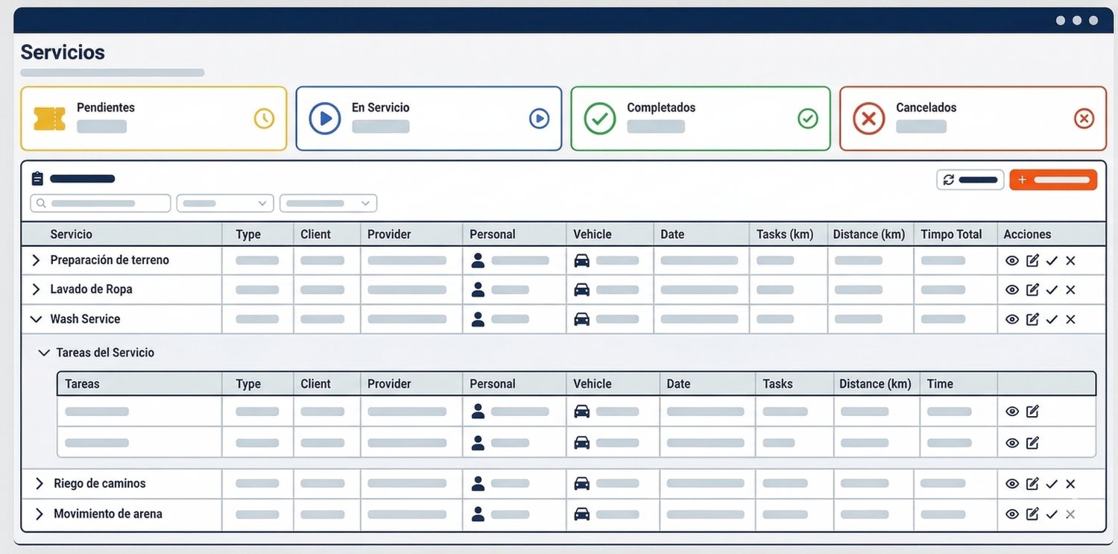View details of Lavado de Ropa
Image resolution: width=1118 pixels, height=554 pixels.
click(1012, 289)
